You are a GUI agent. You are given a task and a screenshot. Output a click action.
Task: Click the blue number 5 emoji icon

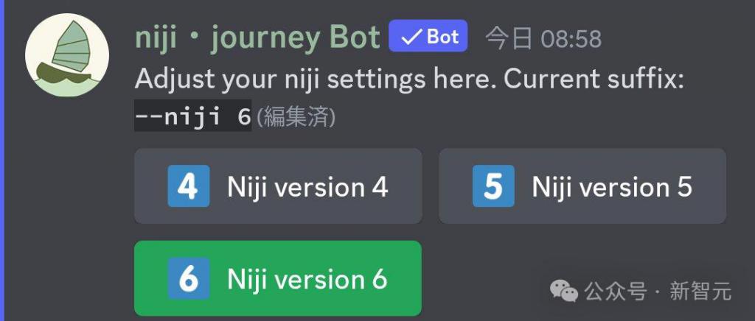pyautogui.click(x=493, y=186)
